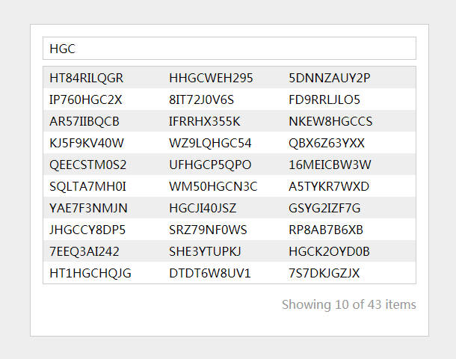Click the 8IT72J0V6S entry
Screen dimensions: 456x359
(x=201, y=99)
